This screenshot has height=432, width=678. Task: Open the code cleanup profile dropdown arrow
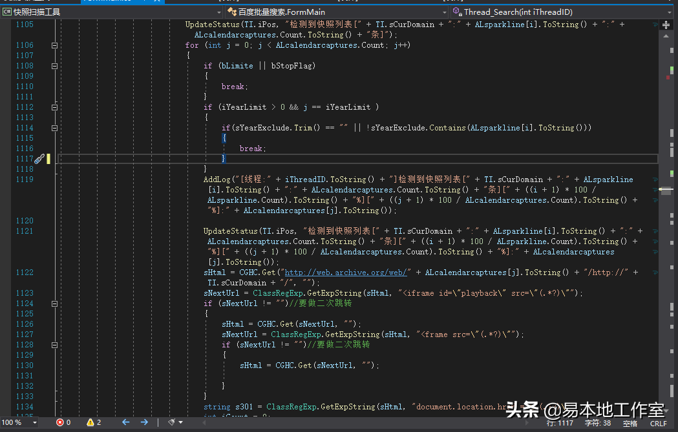(x=181, y=422)
